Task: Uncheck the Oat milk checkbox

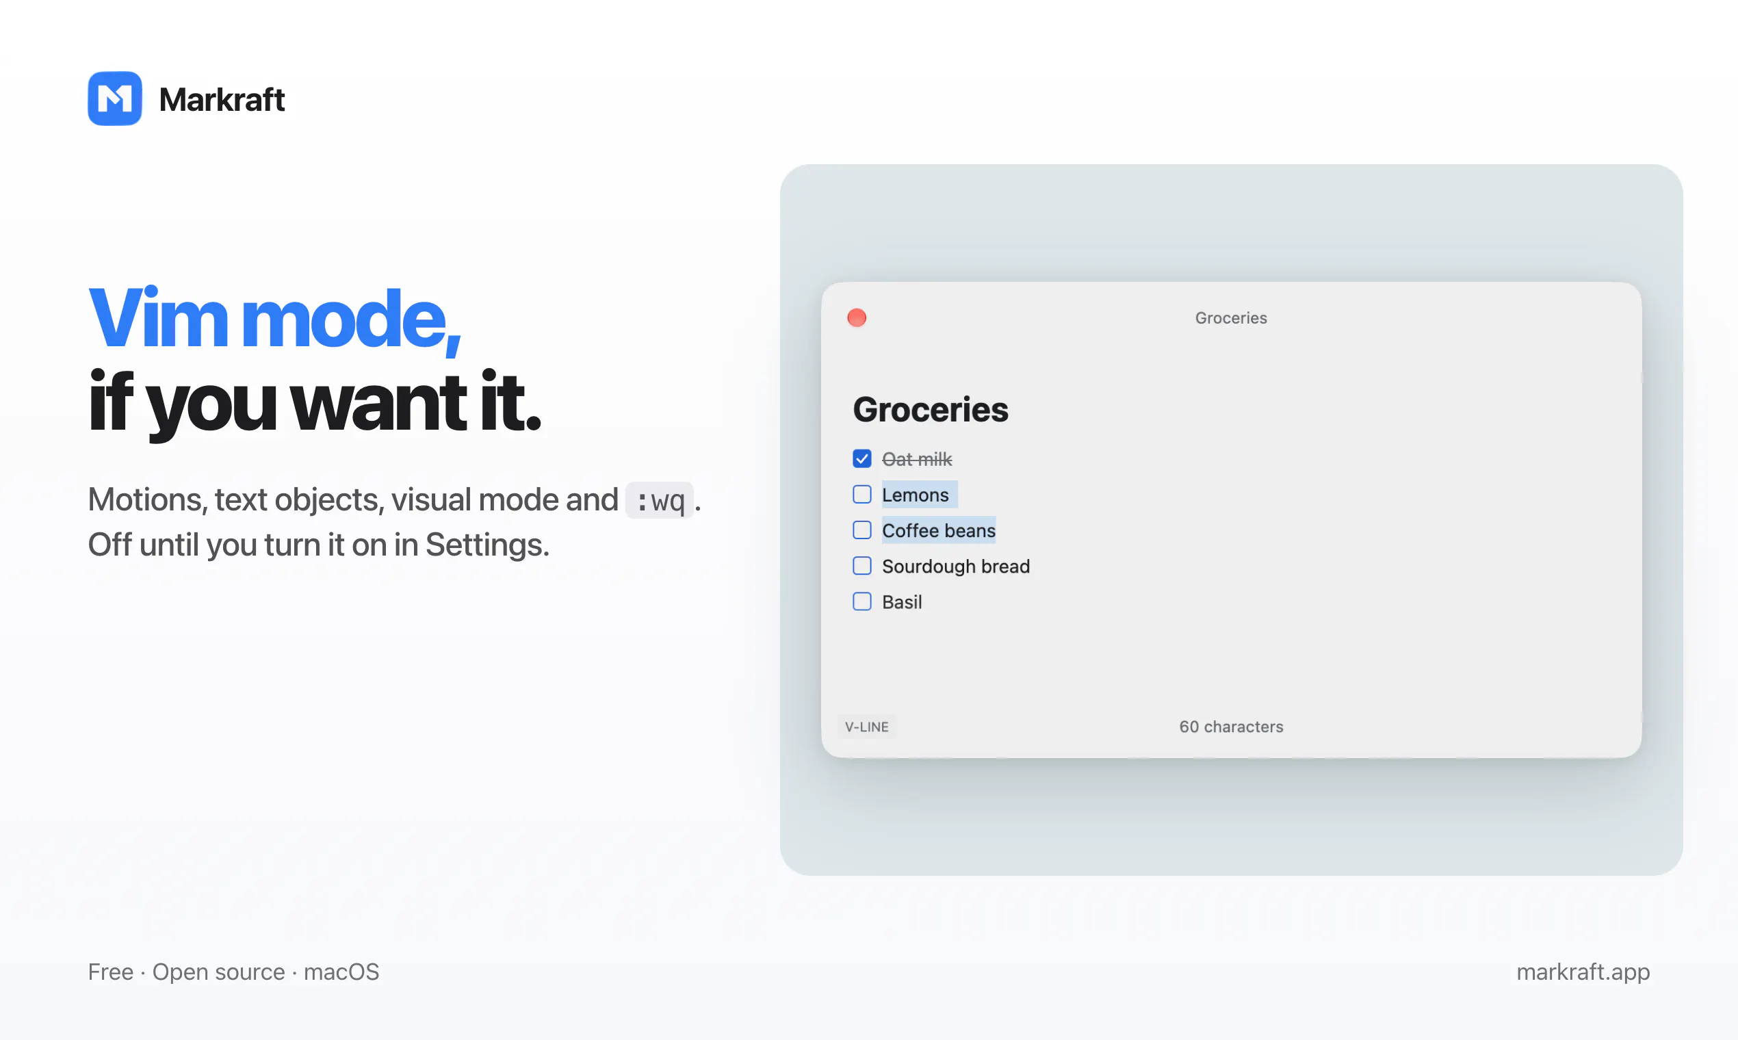Action: click(x=862, y=459)
